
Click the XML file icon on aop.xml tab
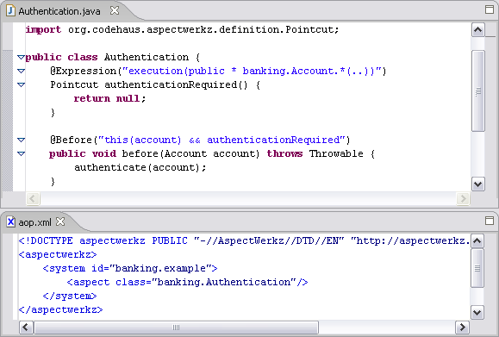coord(10,222)
